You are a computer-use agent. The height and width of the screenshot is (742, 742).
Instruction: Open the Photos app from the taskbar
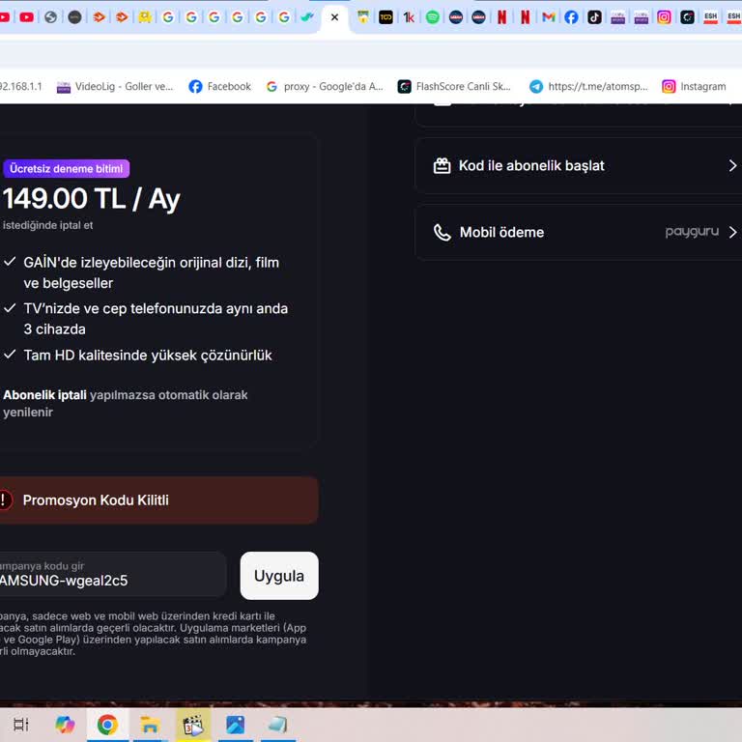pyautogui.click(x=235, y=725)
